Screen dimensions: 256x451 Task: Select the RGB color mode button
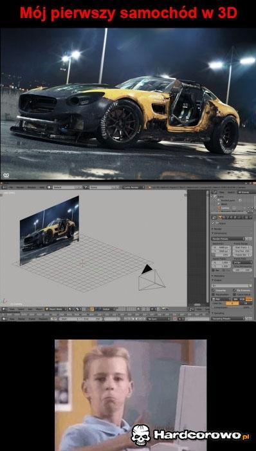coord(242,299)
